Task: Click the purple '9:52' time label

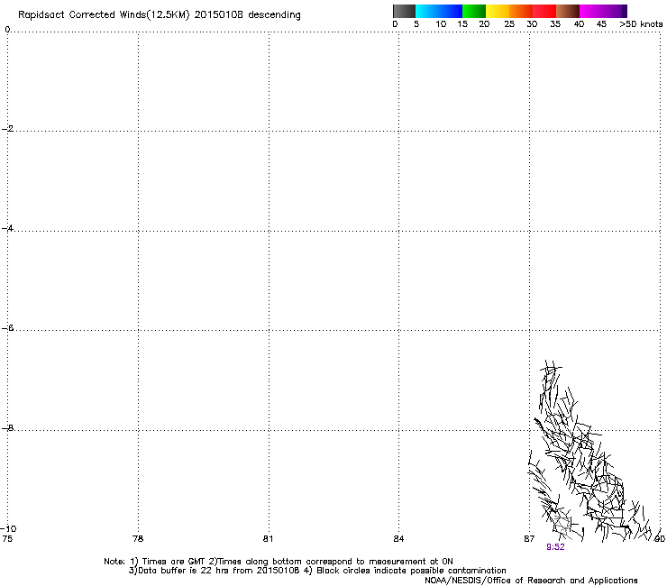Action: [x=555, y=547]
